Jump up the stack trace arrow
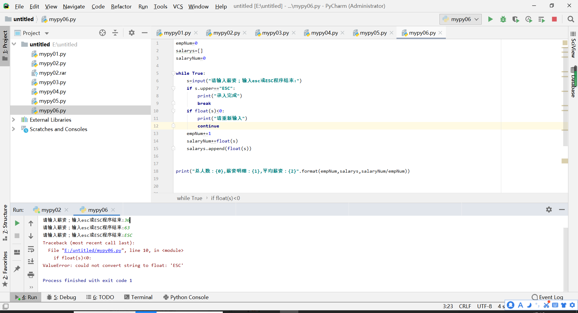The width and height of the screenshot is (578, 313). pyautogui.click(x=31, y=223)
